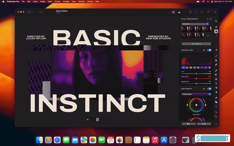Open the Arrange menu

66,2
